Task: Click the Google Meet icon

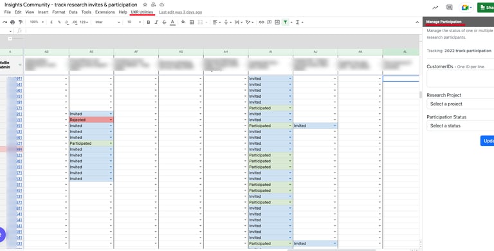Action: point(465,8)
